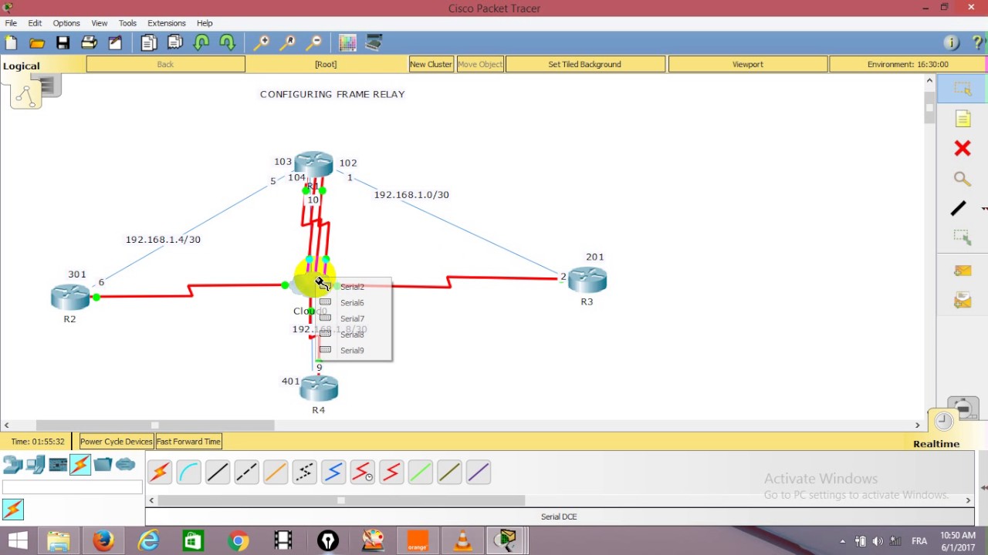This screenshot has height=555, width=988.
Task: Open custom devices dialog
Action: [x=374, y=43]
